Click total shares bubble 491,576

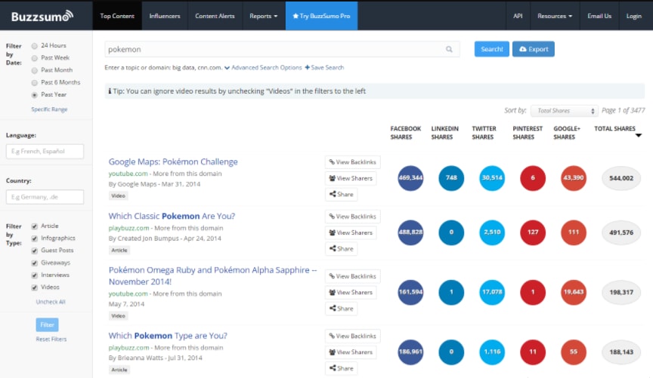(621, 232)
